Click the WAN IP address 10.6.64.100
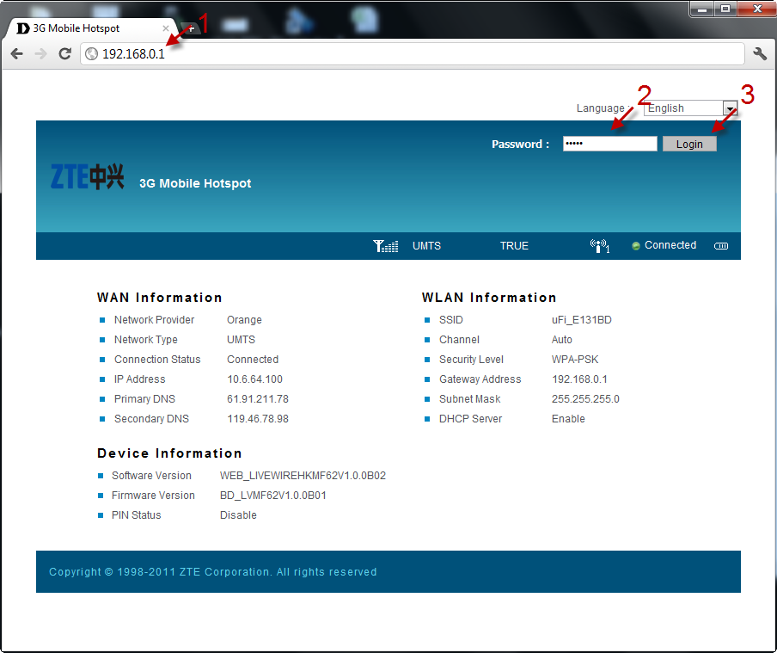 [254, 379]
